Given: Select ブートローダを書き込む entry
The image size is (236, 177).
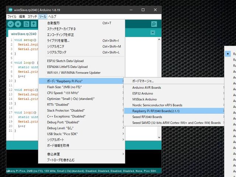Looking at the screenshot, I should (81, 160).
